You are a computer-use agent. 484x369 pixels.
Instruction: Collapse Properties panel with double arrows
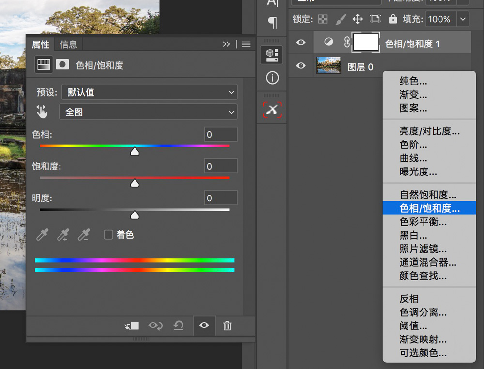227,44
